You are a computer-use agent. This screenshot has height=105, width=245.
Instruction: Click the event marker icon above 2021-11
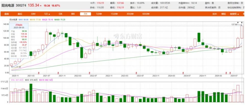click(58, 73)
